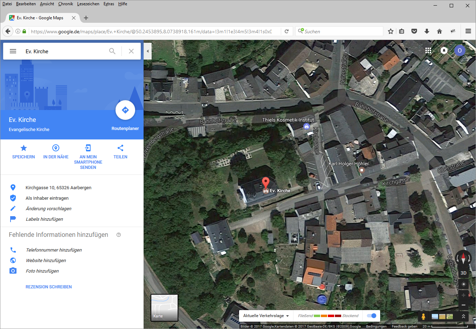Click the shield icon to claim ownership
476x329 pixels.
[x=13, y=198]
